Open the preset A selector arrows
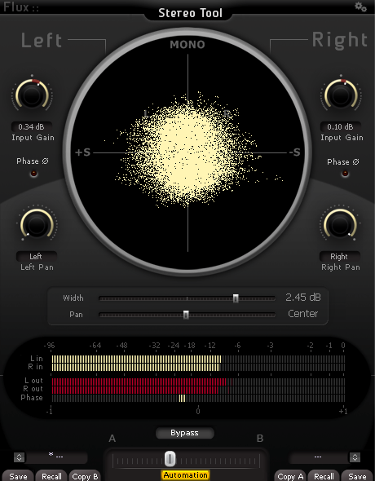This screenshot has height=481, width=375. 19,457
